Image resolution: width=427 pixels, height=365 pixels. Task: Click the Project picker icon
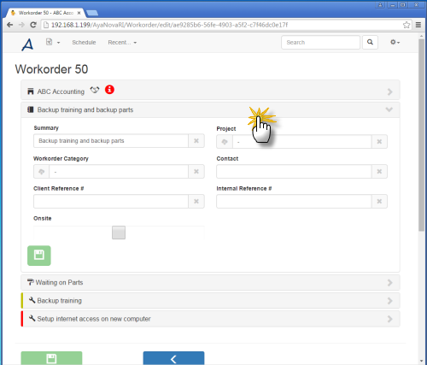tap(225, 142)
